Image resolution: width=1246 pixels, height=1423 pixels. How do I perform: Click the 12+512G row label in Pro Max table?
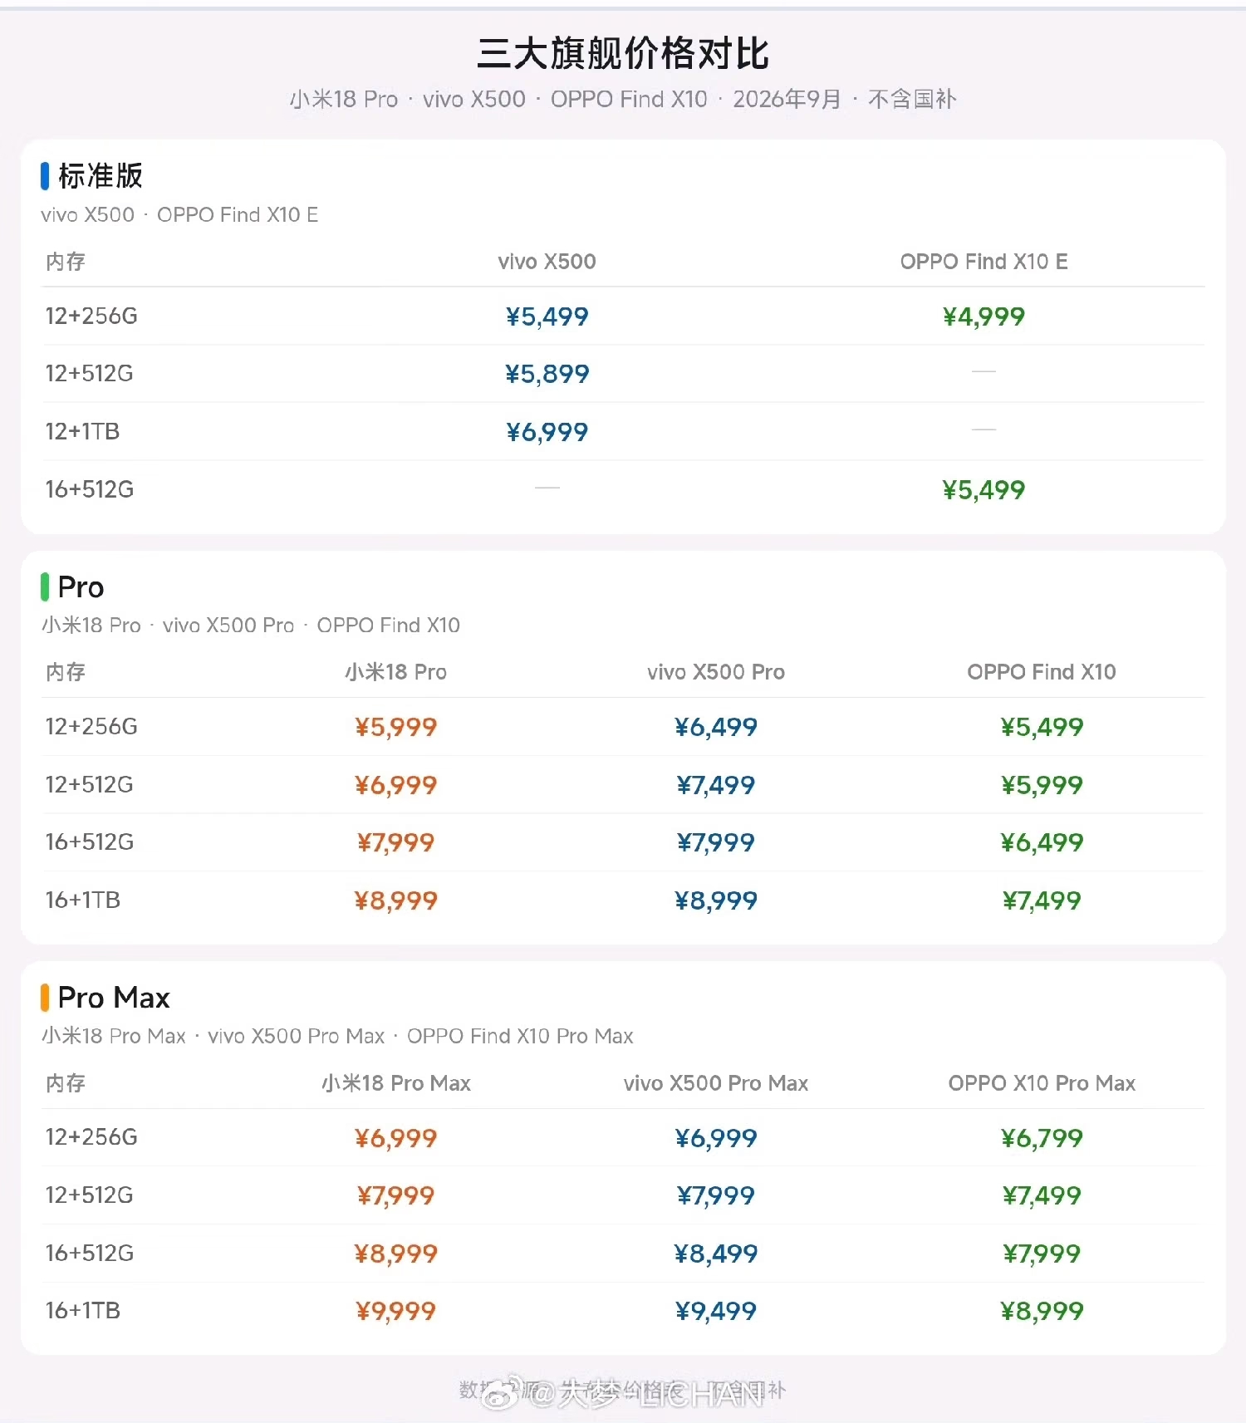90,1195
